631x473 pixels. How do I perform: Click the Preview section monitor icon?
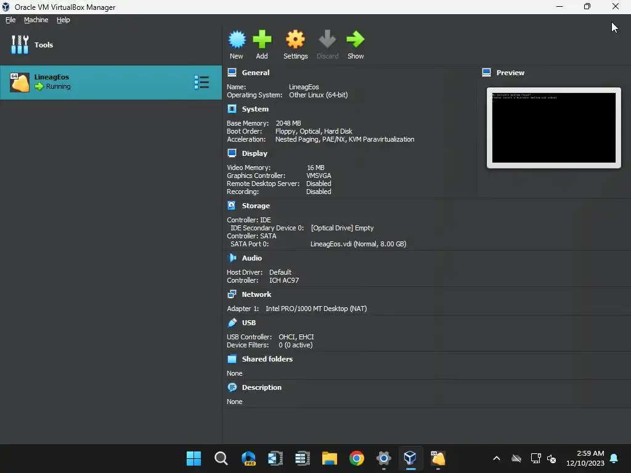tap(486, 73)
